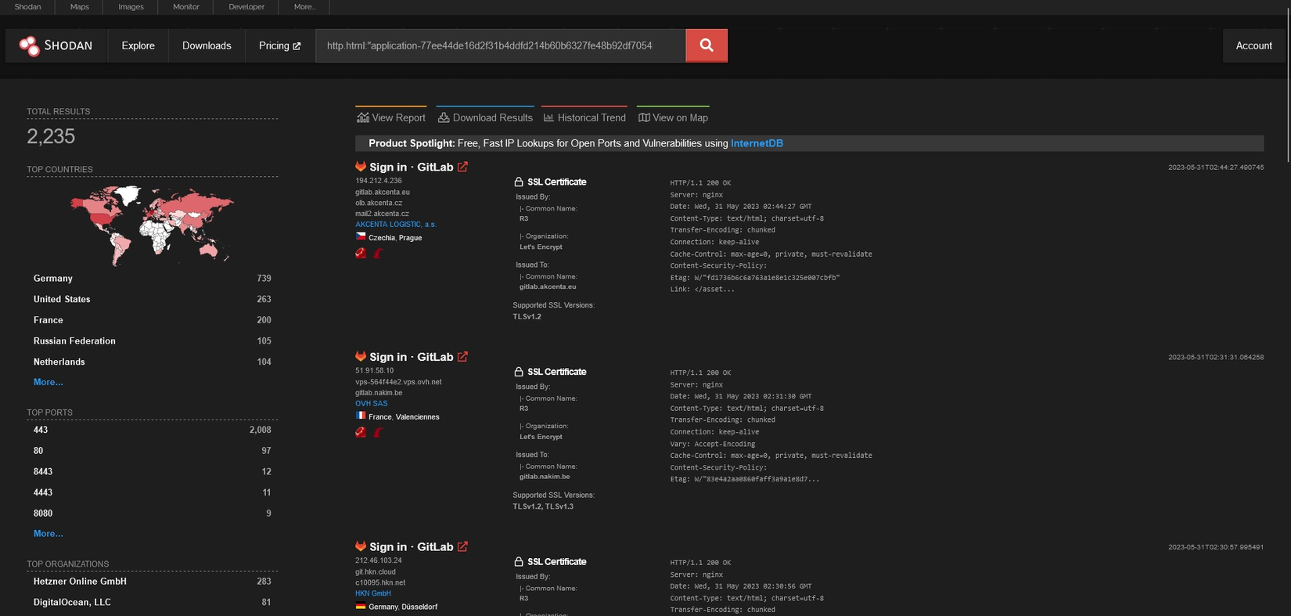Click the Ruby gem icon under Czechia, Prague
The image size is (1291, 616).
click(x=361, y=253)
